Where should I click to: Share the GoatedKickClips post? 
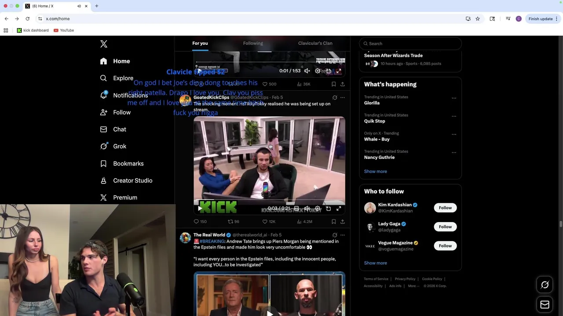click(343, 222)
